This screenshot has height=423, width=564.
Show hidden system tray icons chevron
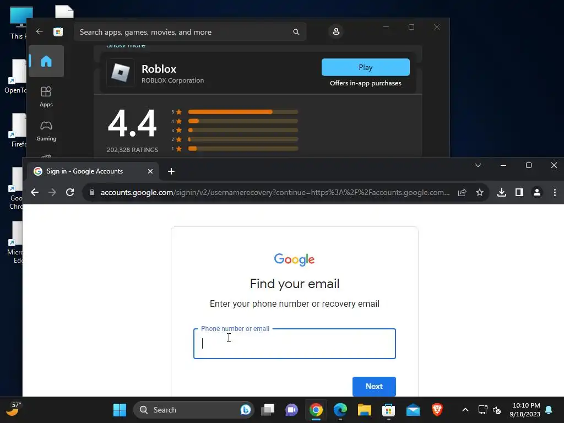point(465,410)
